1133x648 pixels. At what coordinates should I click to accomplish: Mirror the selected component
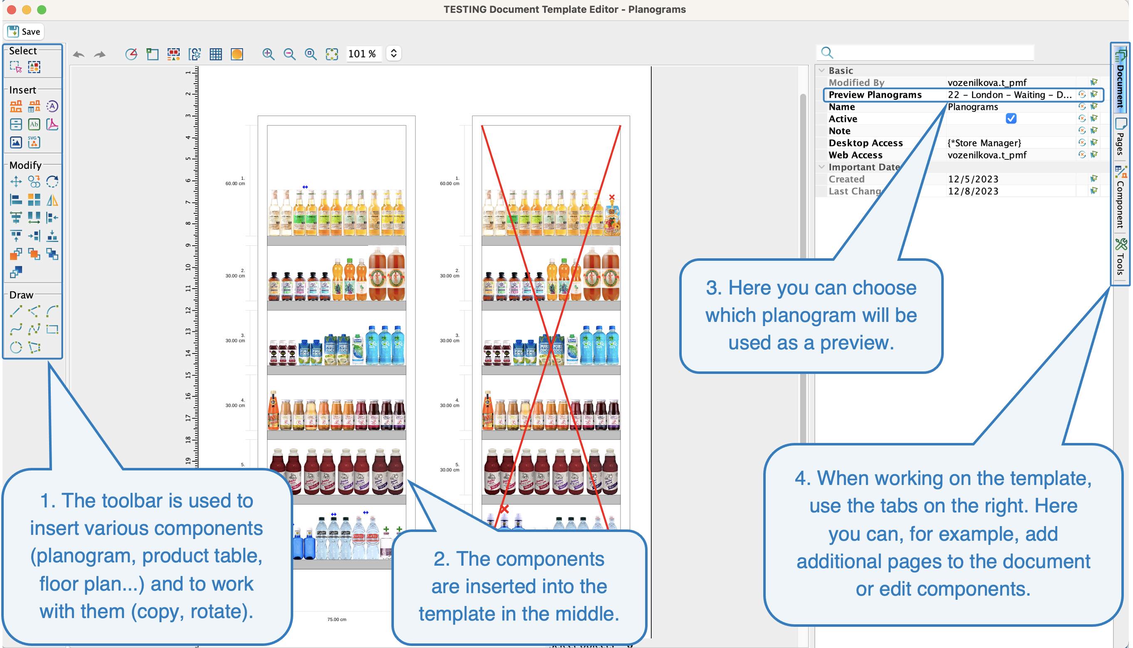52,200
